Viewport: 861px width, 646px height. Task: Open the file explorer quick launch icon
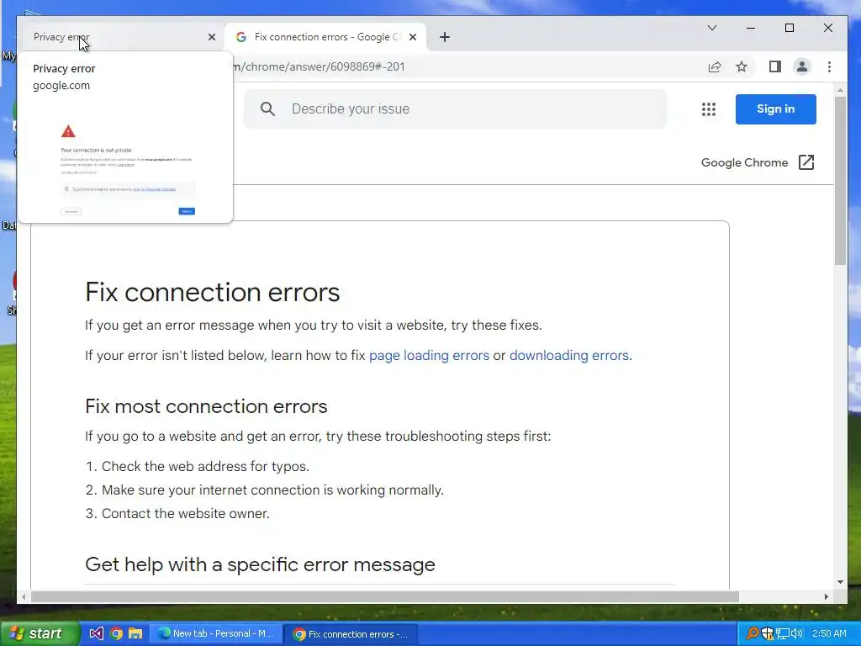pyautogui.click(x=135, y=633)
